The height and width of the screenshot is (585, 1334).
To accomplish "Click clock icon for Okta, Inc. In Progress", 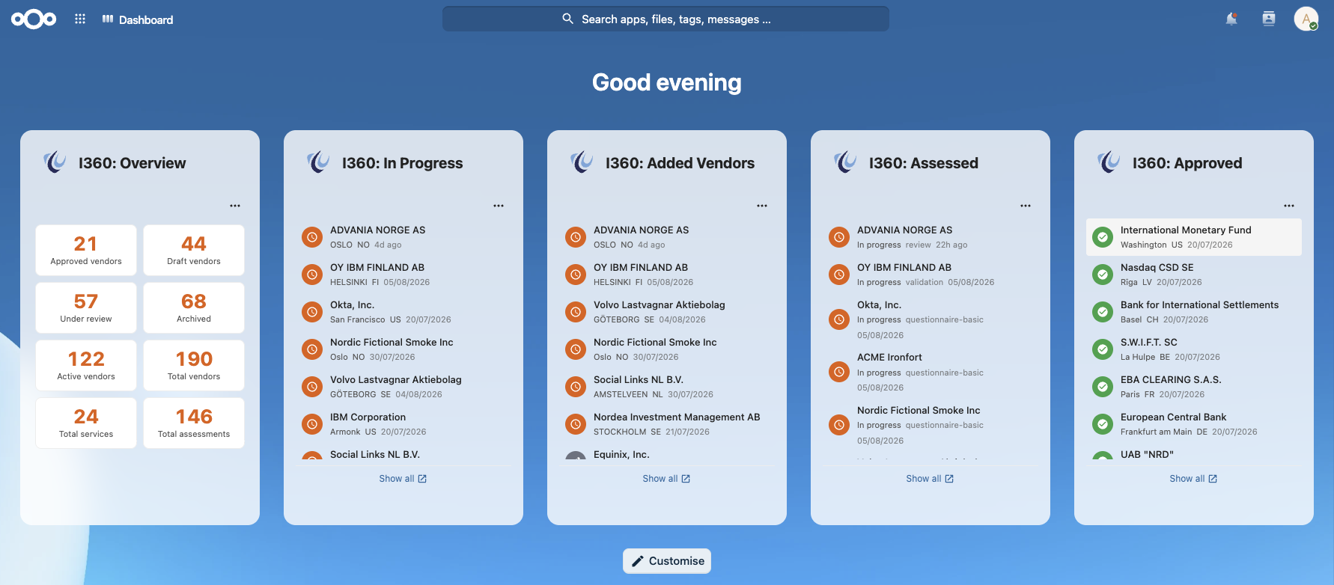I will click(x=312, y=312).
